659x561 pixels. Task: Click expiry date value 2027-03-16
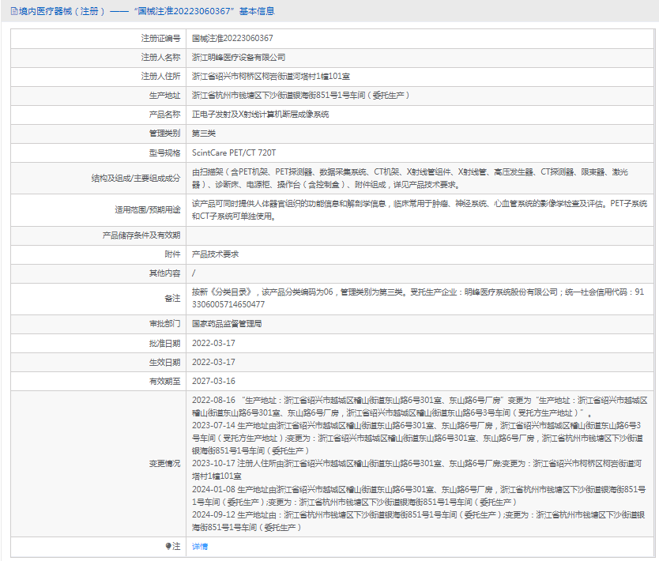[213, 381]
